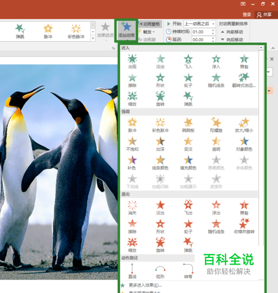This screenshot has width=278, height=293.
Task: Select the 出现 entrance animation
Action: click(x=132, y=62)
